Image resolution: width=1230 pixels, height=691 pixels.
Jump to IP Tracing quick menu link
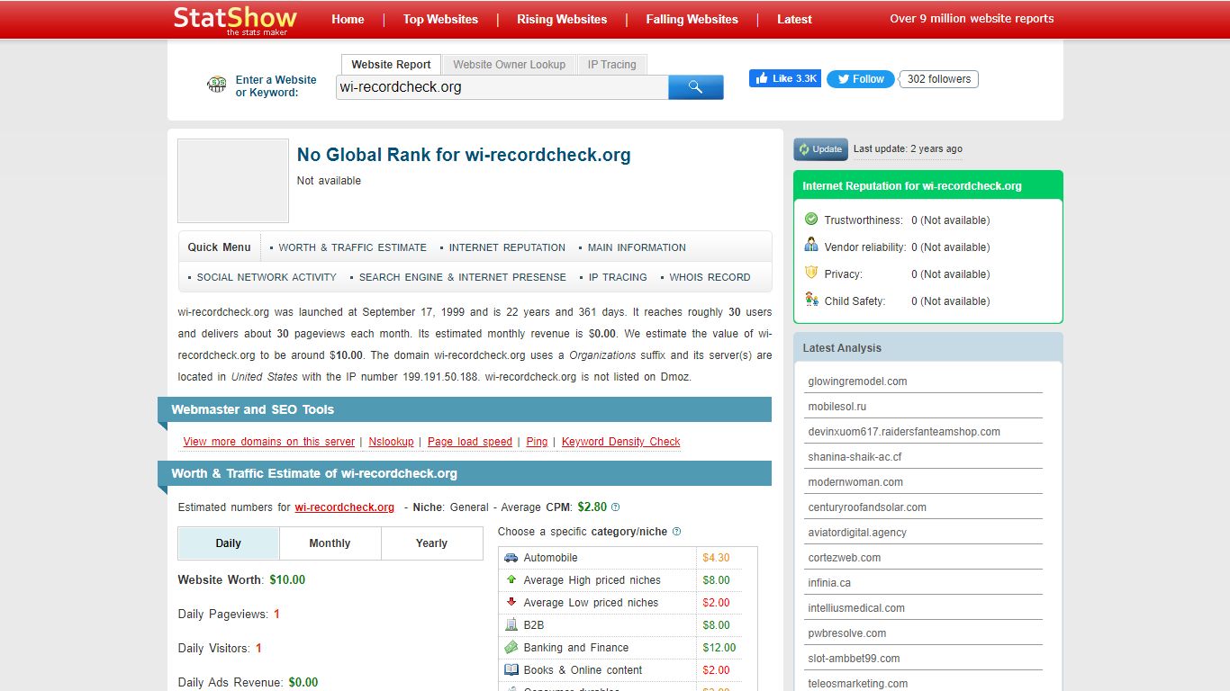pos(618,277)
